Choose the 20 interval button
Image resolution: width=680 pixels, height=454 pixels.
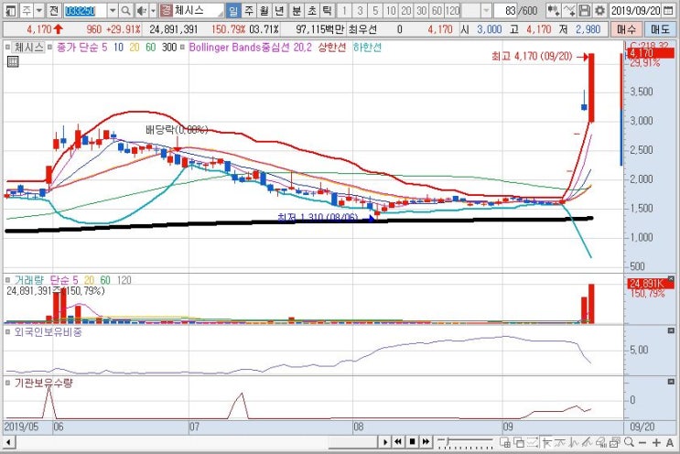[406, 10]
